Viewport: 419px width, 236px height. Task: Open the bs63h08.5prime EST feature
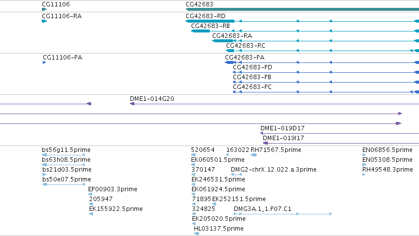coord(66,160)
